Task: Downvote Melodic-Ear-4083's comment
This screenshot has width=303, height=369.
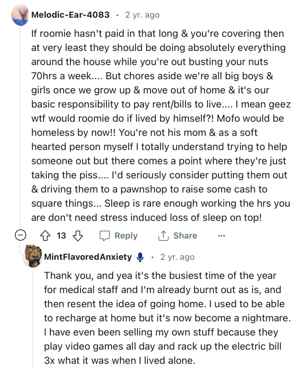Action: 78,236
